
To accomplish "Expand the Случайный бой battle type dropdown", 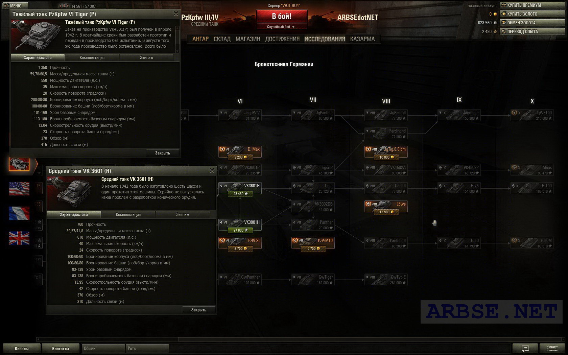I will (x=282, y=27).
